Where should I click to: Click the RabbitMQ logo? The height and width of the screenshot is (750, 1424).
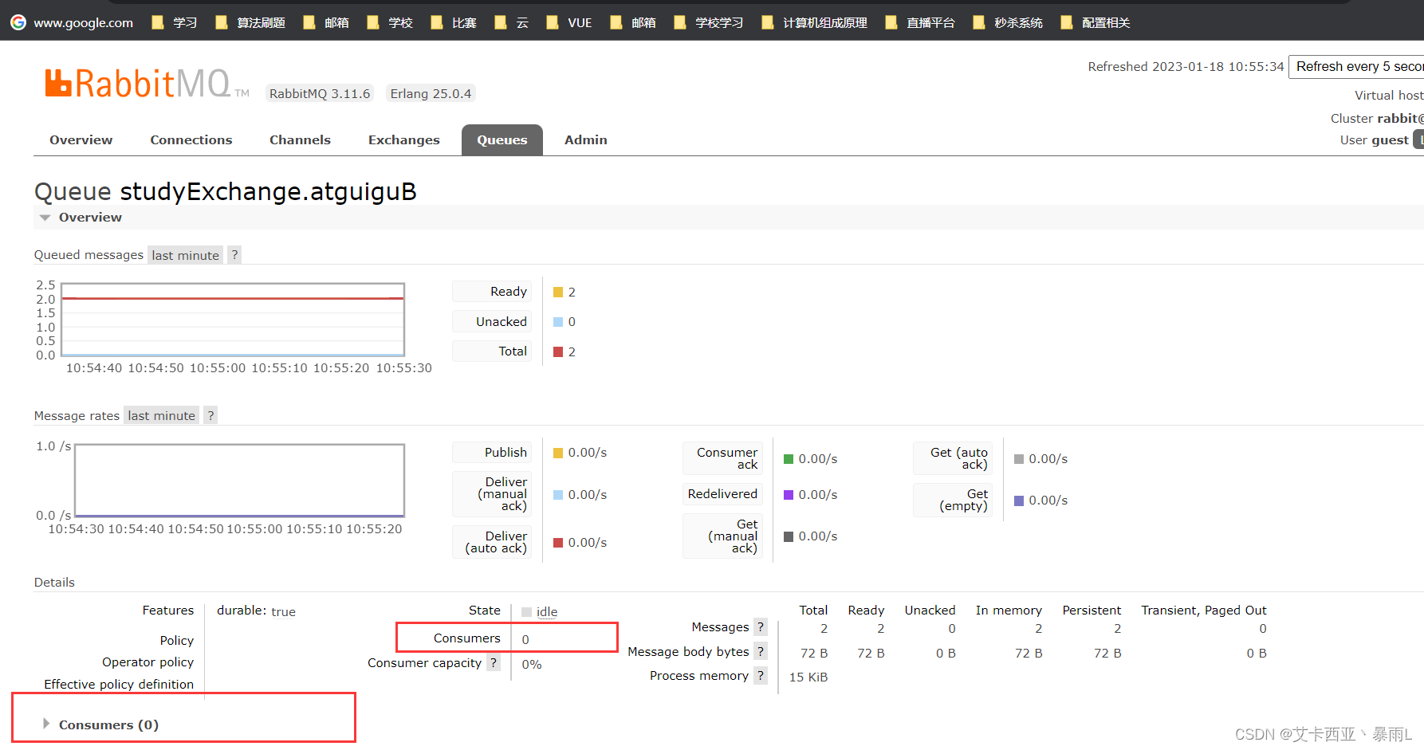click(x=147, y=84)
